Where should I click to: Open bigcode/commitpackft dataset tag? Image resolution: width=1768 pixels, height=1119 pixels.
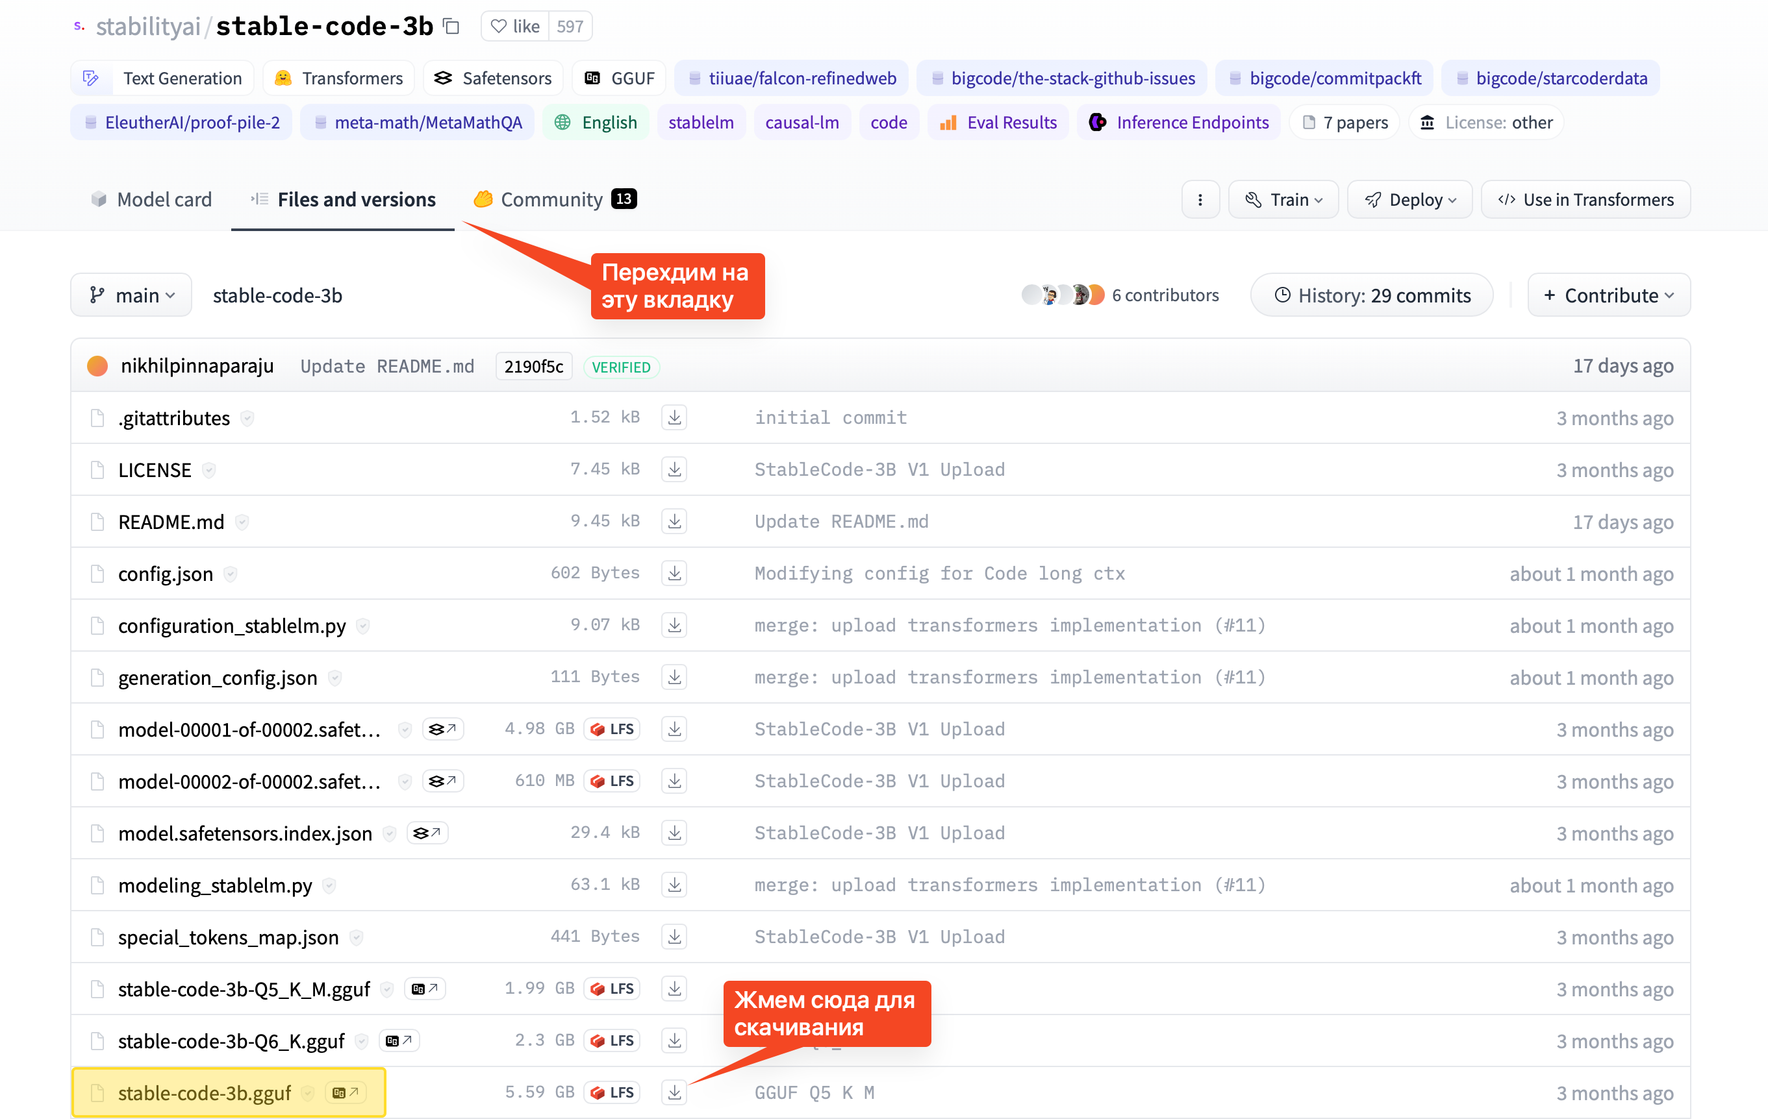1324,79
